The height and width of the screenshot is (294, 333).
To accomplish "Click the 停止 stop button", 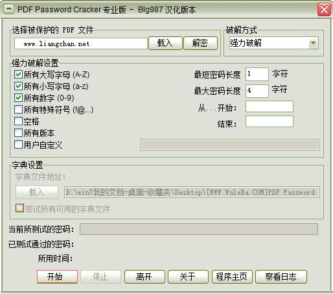I will [x=100, y=276].
